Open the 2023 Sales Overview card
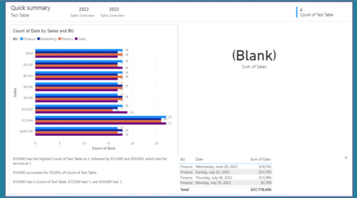 coord(113,11)
